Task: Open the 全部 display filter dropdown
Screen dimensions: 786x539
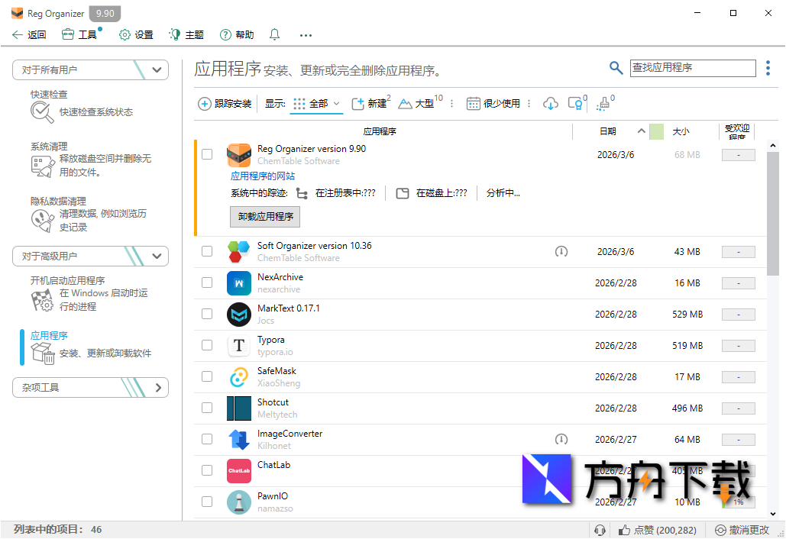Action: coord(316,102)
